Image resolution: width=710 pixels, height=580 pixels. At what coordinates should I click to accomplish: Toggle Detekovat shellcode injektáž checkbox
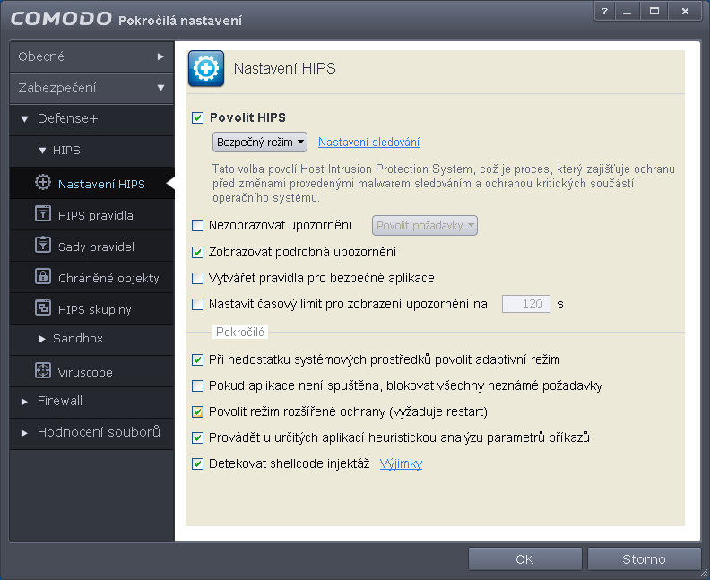click(197, 464)
